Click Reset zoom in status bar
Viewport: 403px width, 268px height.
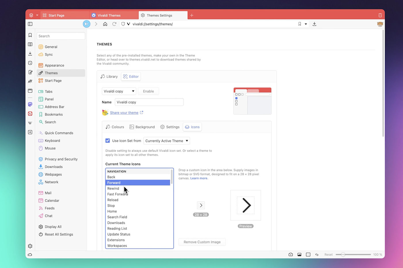pyautogui.click(x=328, y=255)
